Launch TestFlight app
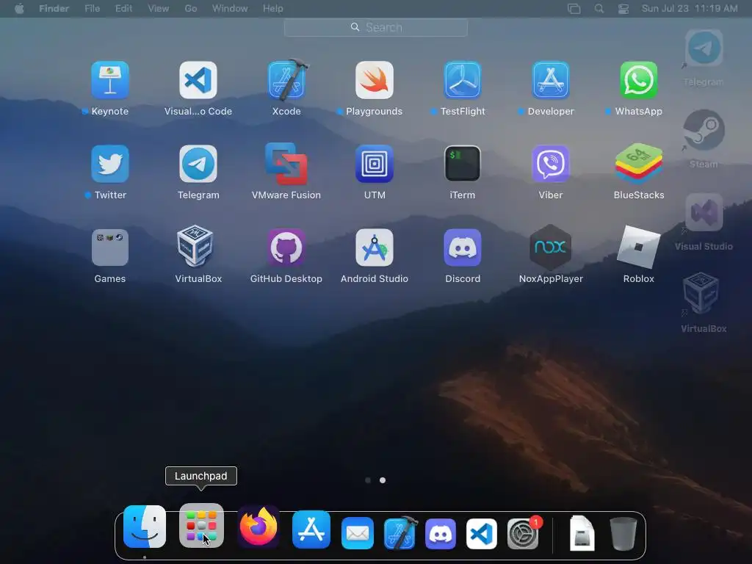Screen dimensions: 752x564 pos(463,80)
